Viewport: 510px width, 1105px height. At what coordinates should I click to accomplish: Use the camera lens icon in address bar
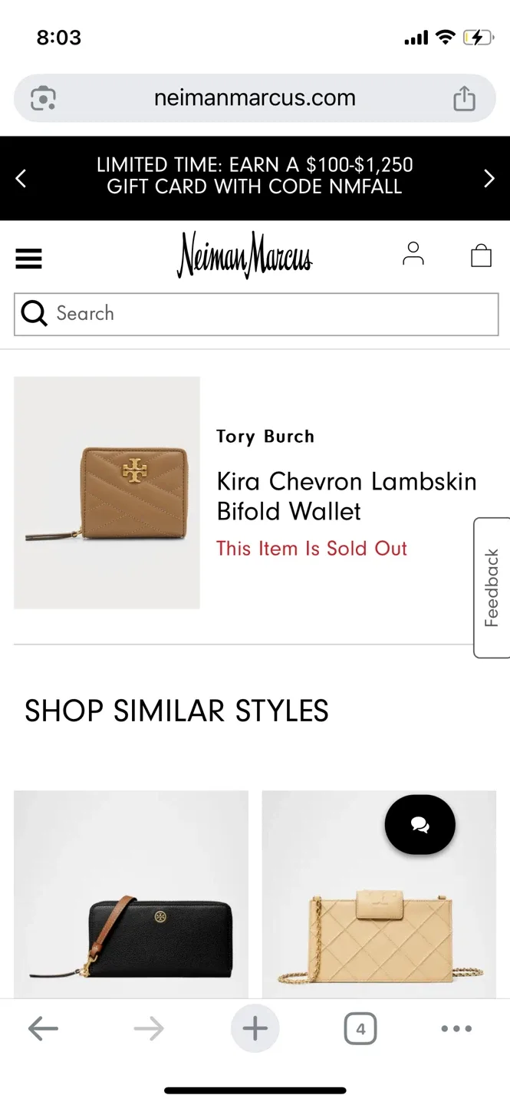coord(43,97)
